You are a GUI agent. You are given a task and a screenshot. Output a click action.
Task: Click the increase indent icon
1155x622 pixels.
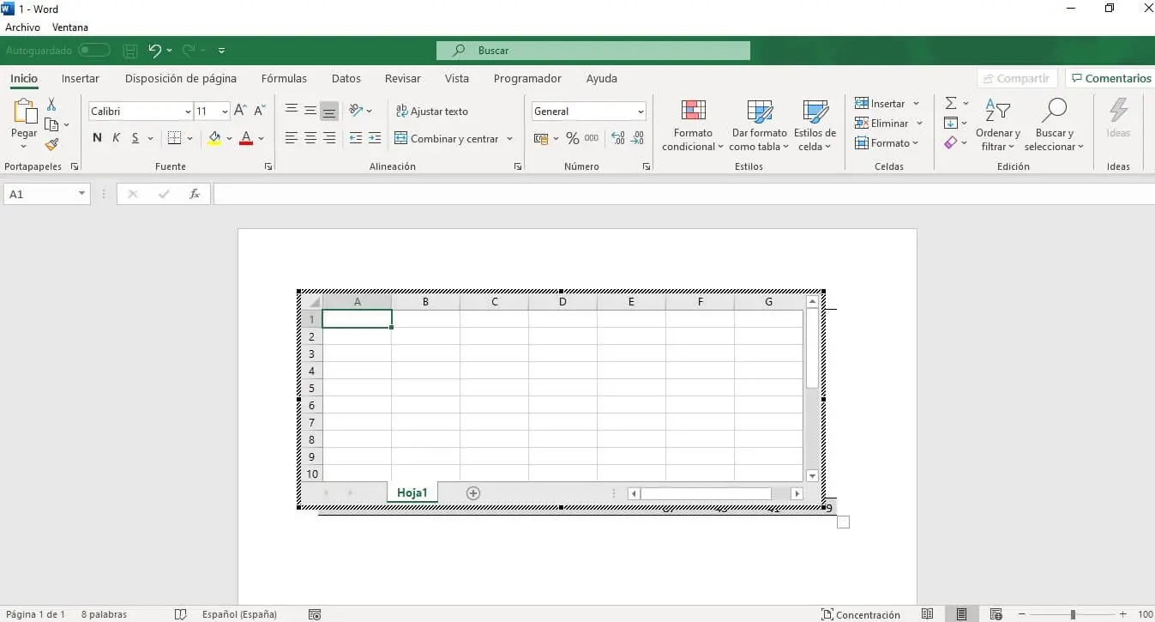(x=375, y=138)
